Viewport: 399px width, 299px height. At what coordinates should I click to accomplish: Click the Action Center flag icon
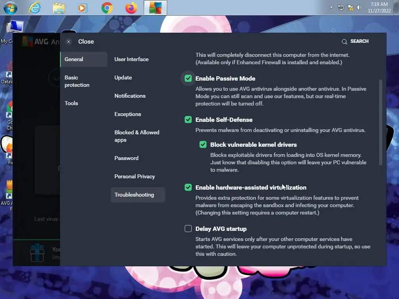350,8
